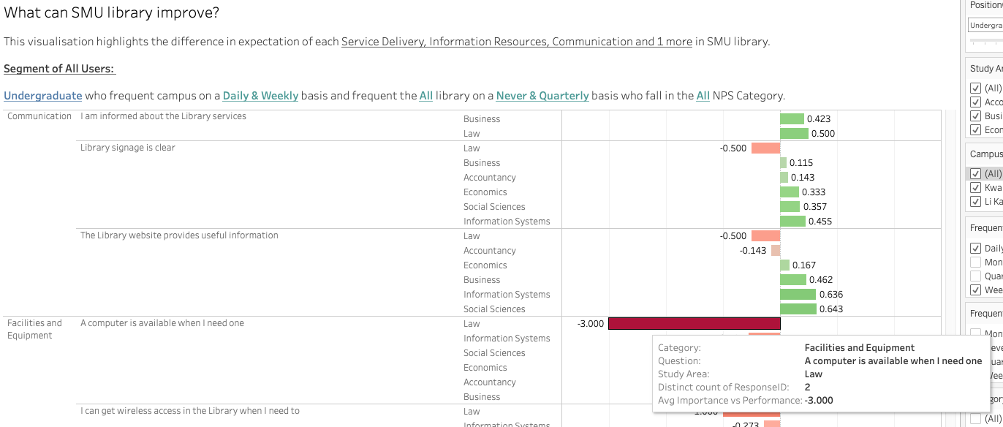The image size is (1003, 427).
Task: Check the Quar... frequency checkbox
Action: point(975,276)
